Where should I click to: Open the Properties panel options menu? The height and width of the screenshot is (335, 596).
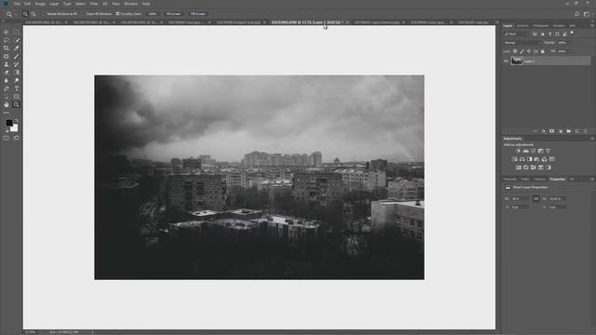(x=592, y=180)
